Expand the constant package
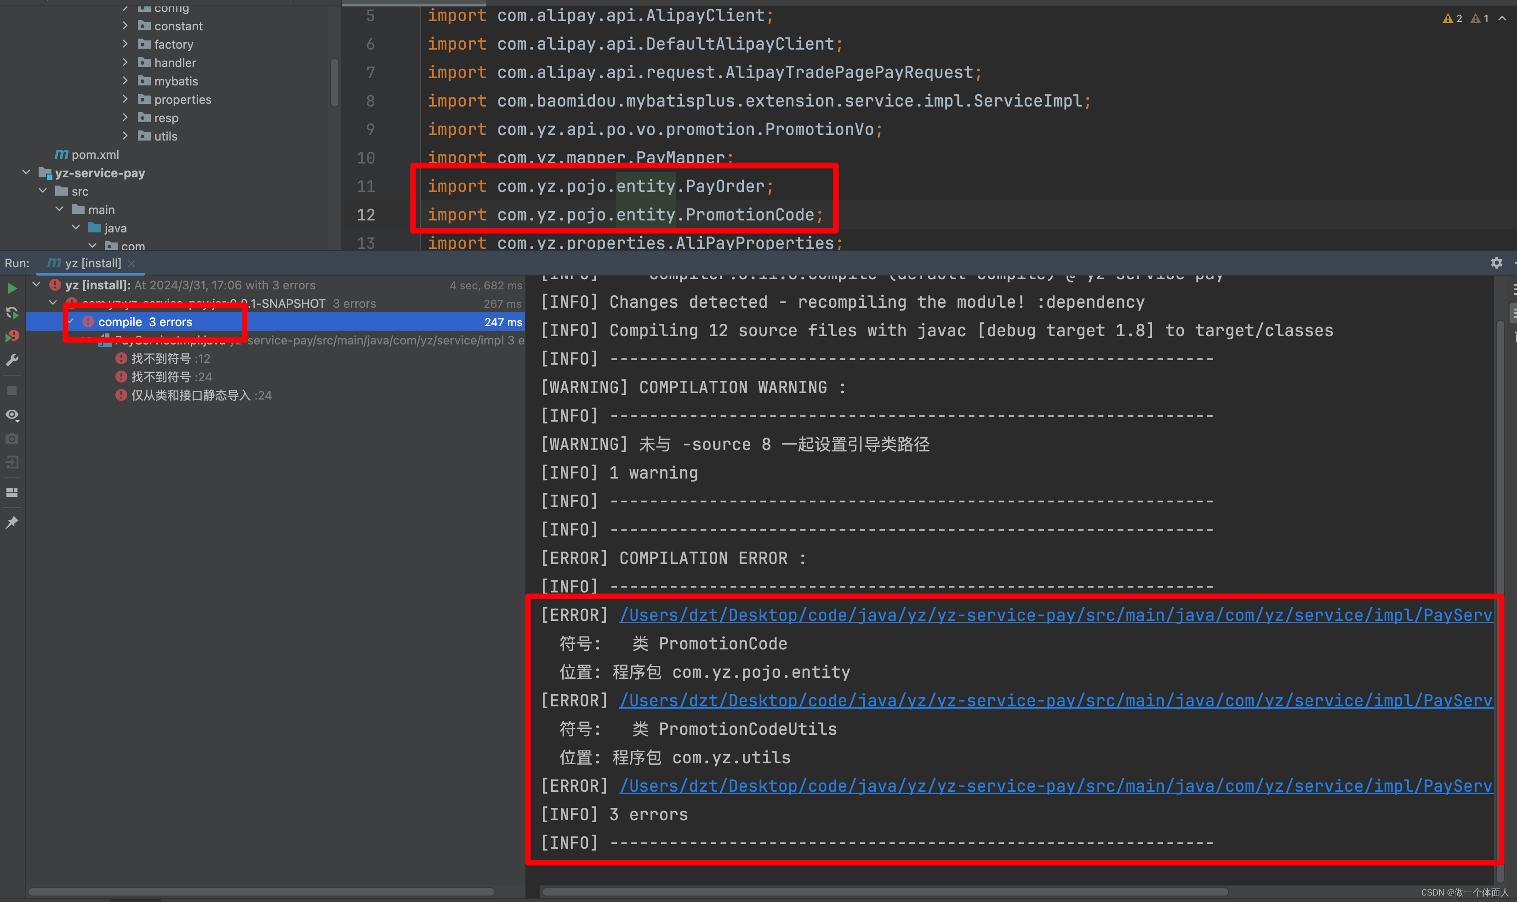1517x902 pixels. click(125, 26)
